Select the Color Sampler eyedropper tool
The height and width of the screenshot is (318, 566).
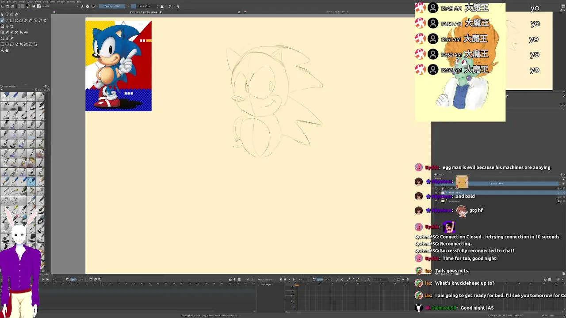[7, 32]
